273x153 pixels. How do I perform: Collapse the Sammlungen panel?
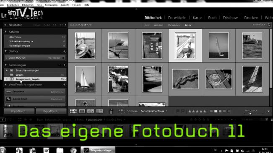(5, 65)
